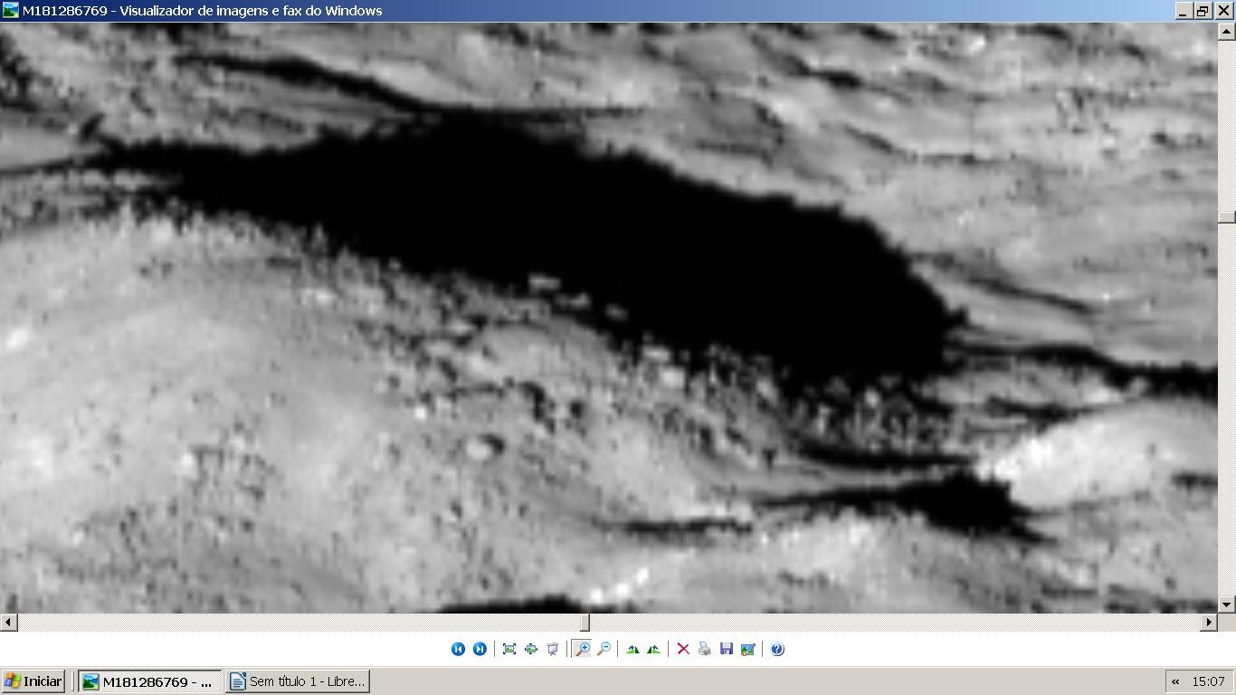Click the vertical scrollbar down arrow

(1227, 605)
